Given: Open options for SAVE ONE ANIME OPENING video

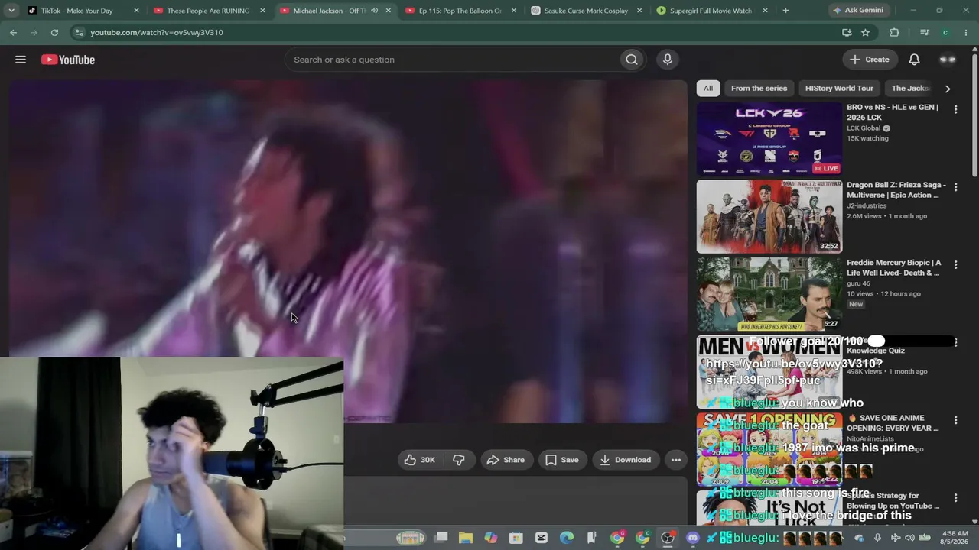Looking at the screenshot, I should pyautogui.click(x=955, y=420).
